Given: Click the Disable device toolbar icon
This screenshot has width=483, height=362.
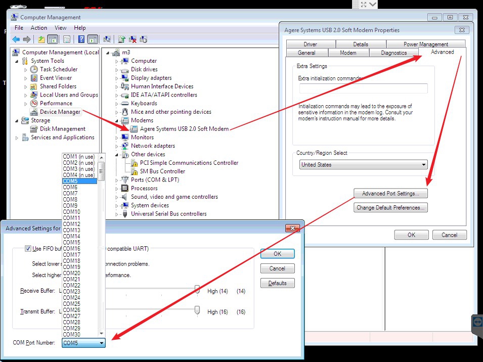Looking at the screenshot, I should (143, 39).
